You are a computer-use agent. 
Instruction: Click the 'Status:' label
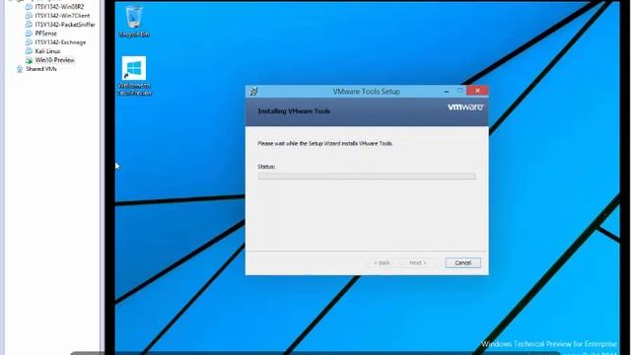(x=266, y=167)
